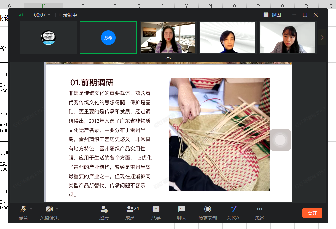The image size is (336, 229).
Task: Click the floating round assistive button
Action: (280, 140)
